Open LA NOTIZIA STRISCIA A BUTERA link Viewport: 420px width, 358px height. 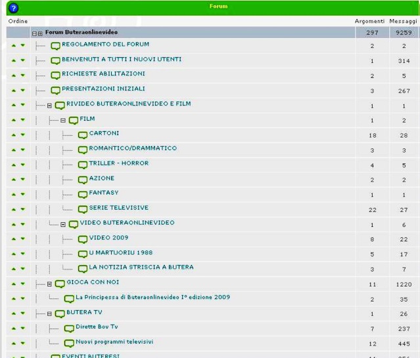141,267
